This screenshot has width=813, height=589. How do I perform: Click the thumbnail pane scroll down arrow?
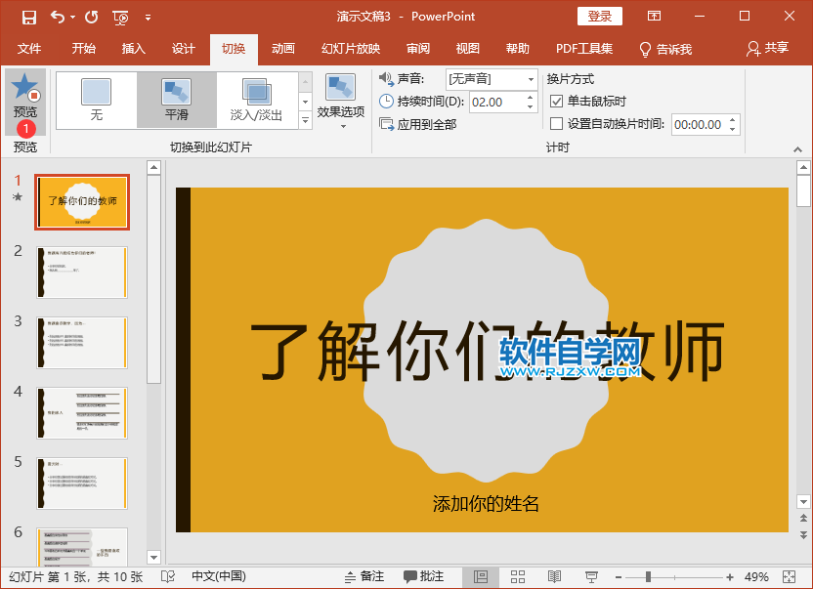(x=154, y=558)
